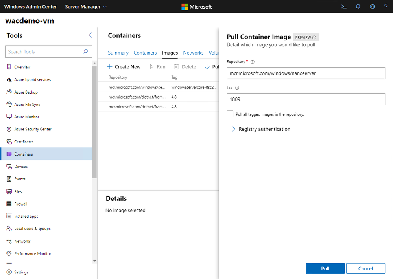Cancel the pull image dialog
The width and height of the screenshot is (393, 279).
click(x=365, y=268)
